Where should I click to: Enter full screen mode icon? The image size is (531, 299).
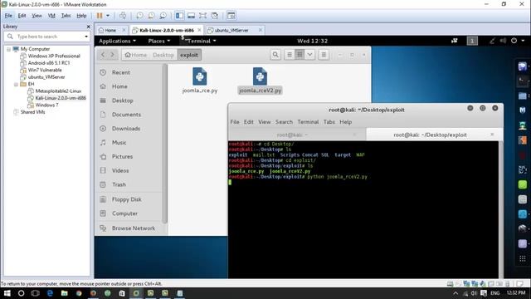(x=202, y=16)
